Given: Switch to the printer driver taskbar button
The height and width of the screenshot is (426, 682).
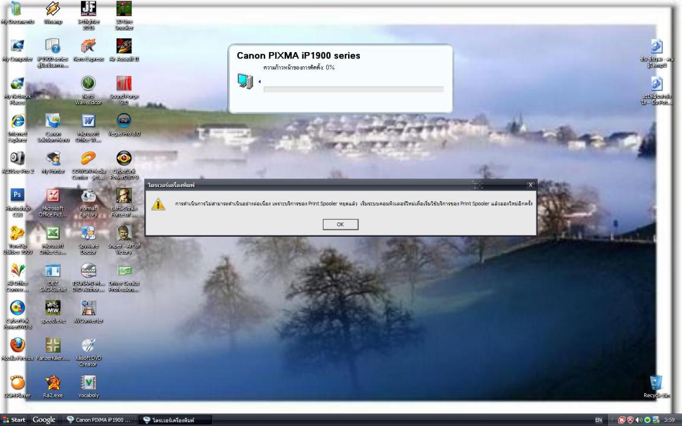Looking at the screenshot, I should click(175, 420).
